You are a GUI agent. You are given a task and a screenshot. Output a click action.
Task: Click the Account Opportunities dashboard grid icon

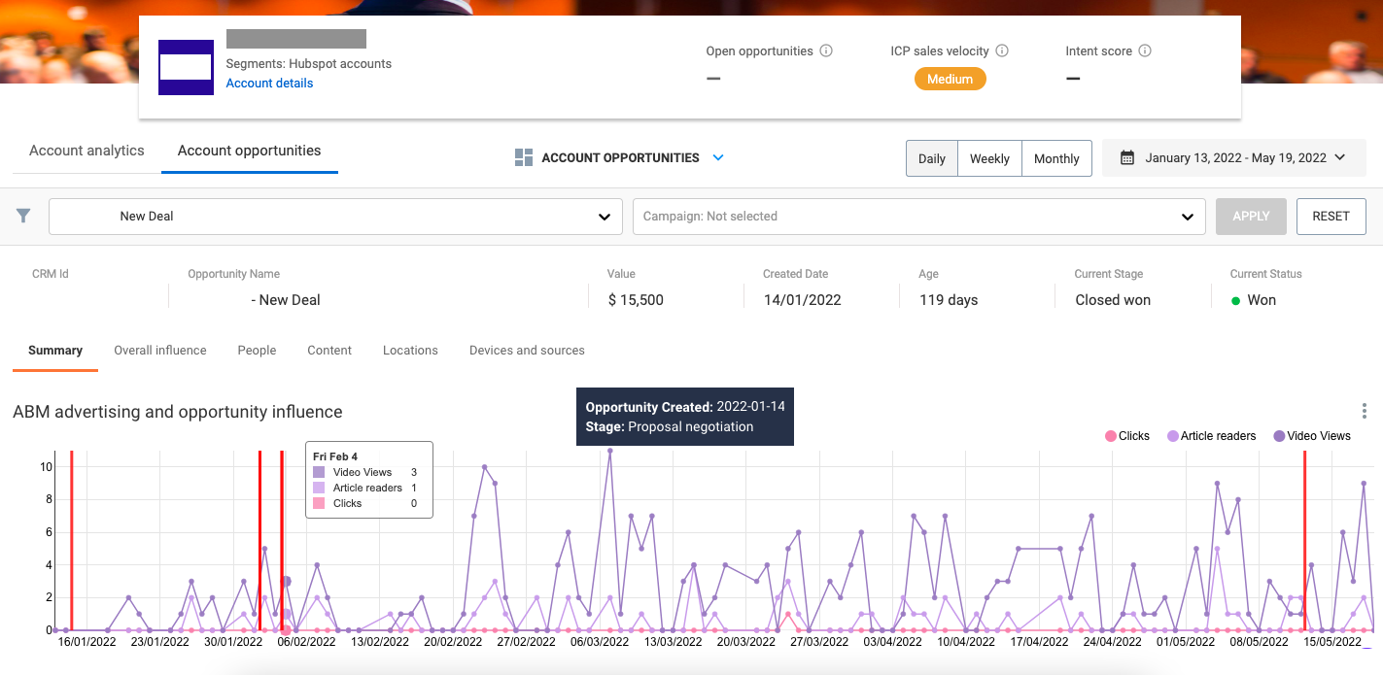(x=524, y=157)
